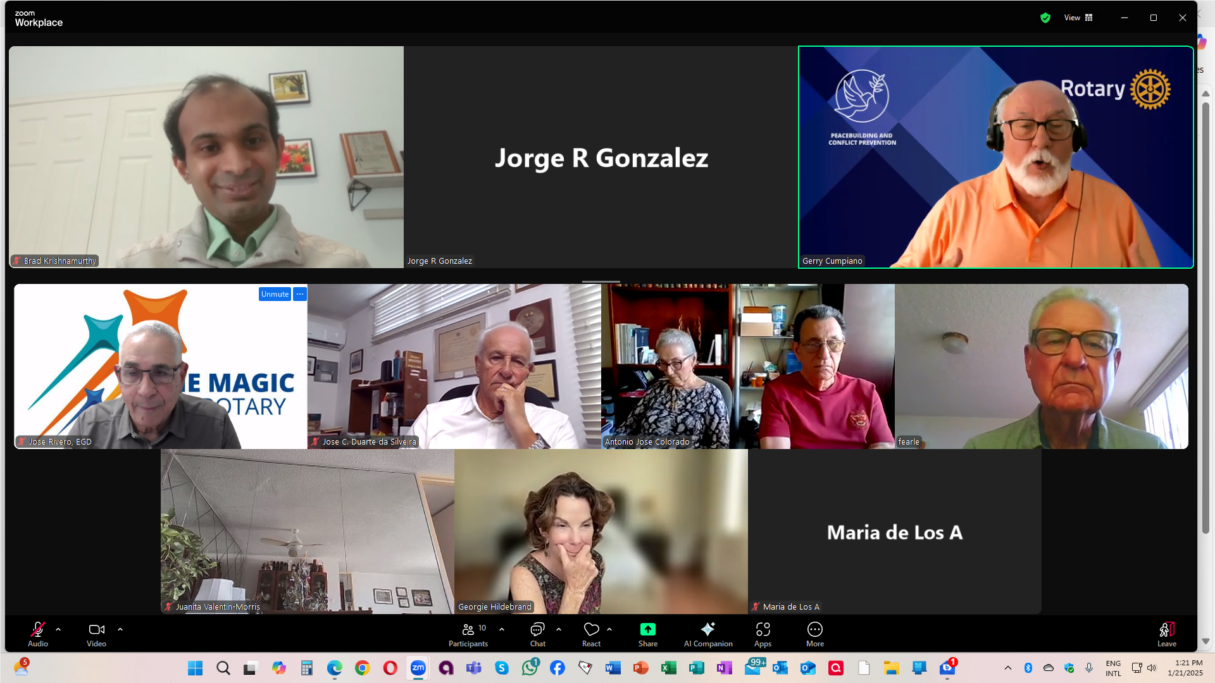Select Gerry Cumpiano's video tile
Screen dimensions: 1215x683
coord(995,157)
